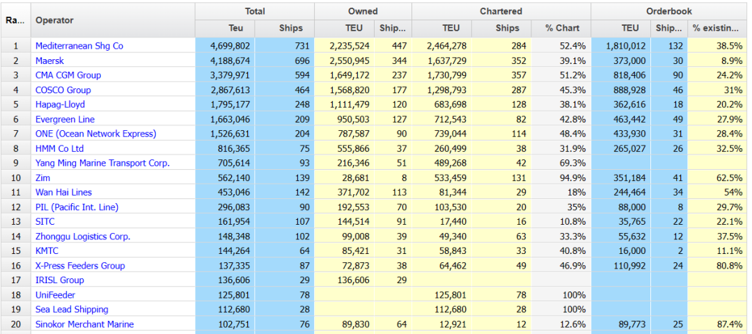Click Zhonggu Logistics Corp. link
752x334 pixels.
(83, 237)
